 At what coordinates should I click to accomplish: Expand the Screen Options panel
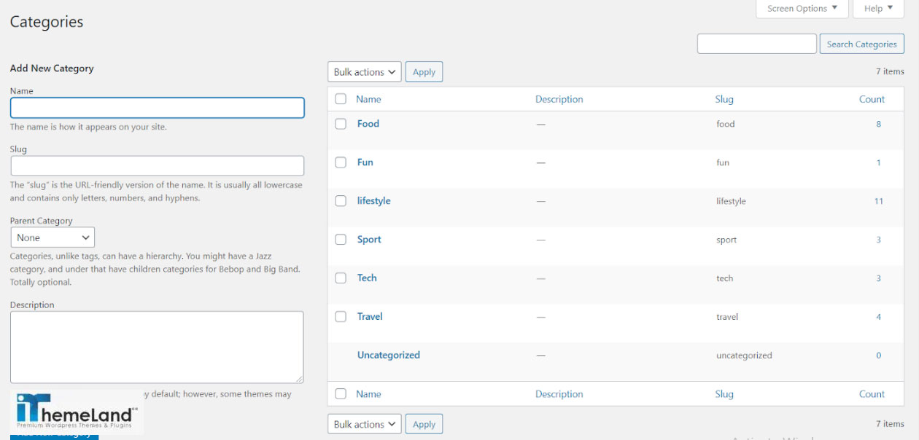(x=802, y=9)
